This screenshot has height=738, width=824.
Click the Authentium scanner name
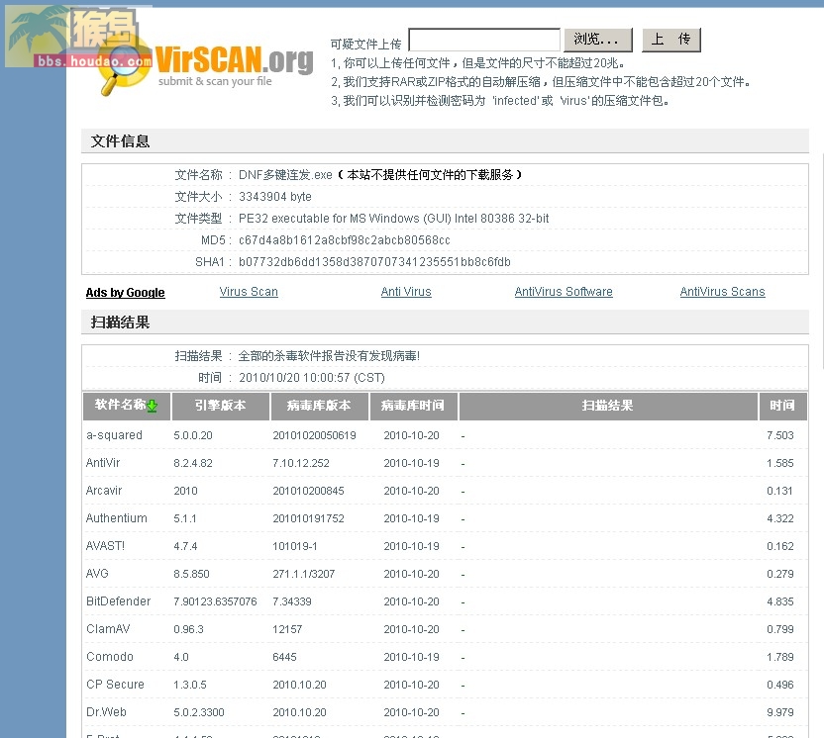pyautogui.click(x=117, y=518)
